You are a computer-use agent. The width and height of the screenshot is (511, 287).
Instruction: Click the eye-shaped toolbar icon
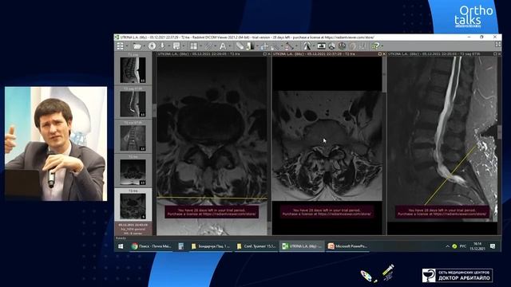(x=332, y=46)
